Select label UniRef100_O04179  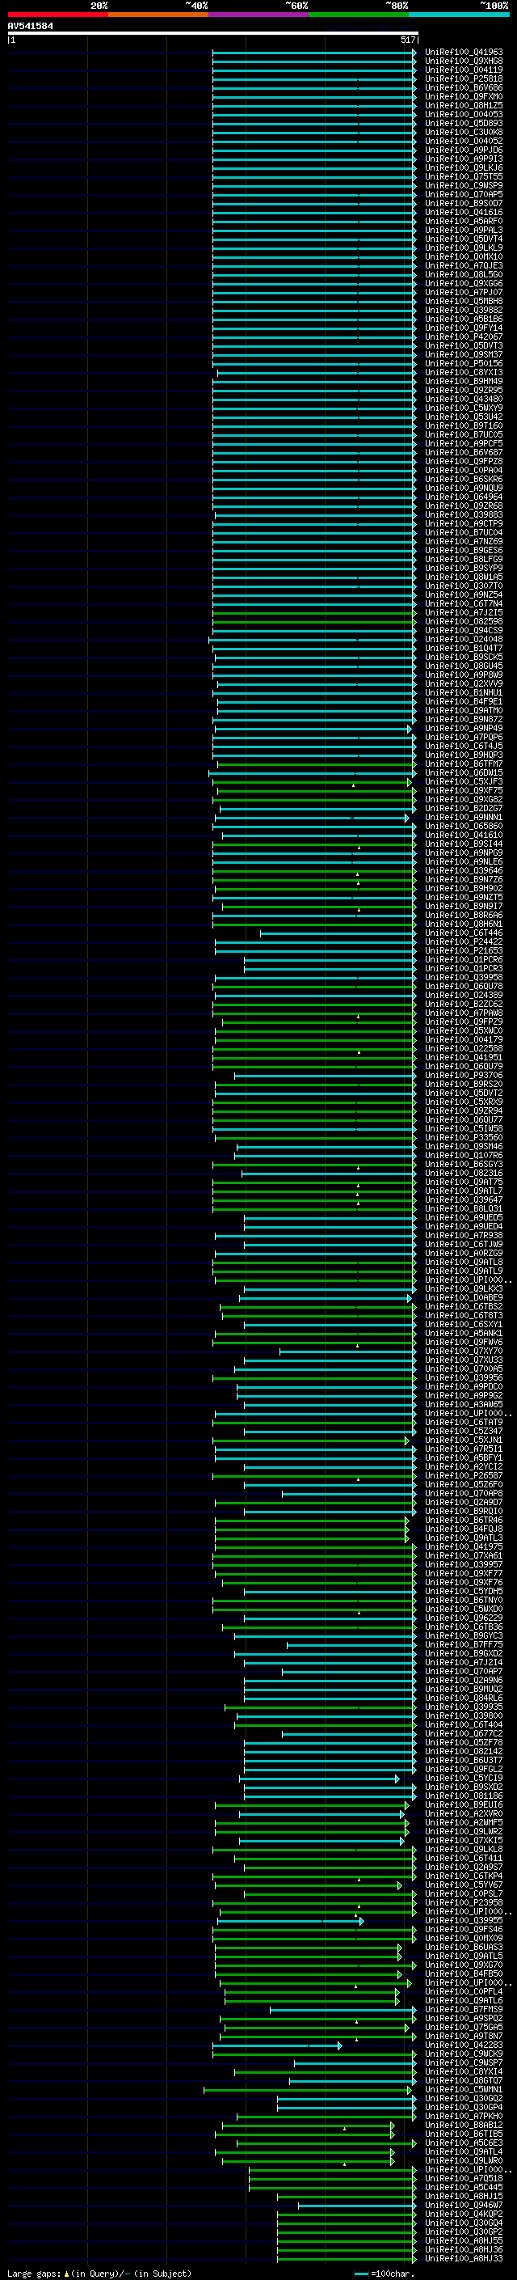coord(464,1039)
